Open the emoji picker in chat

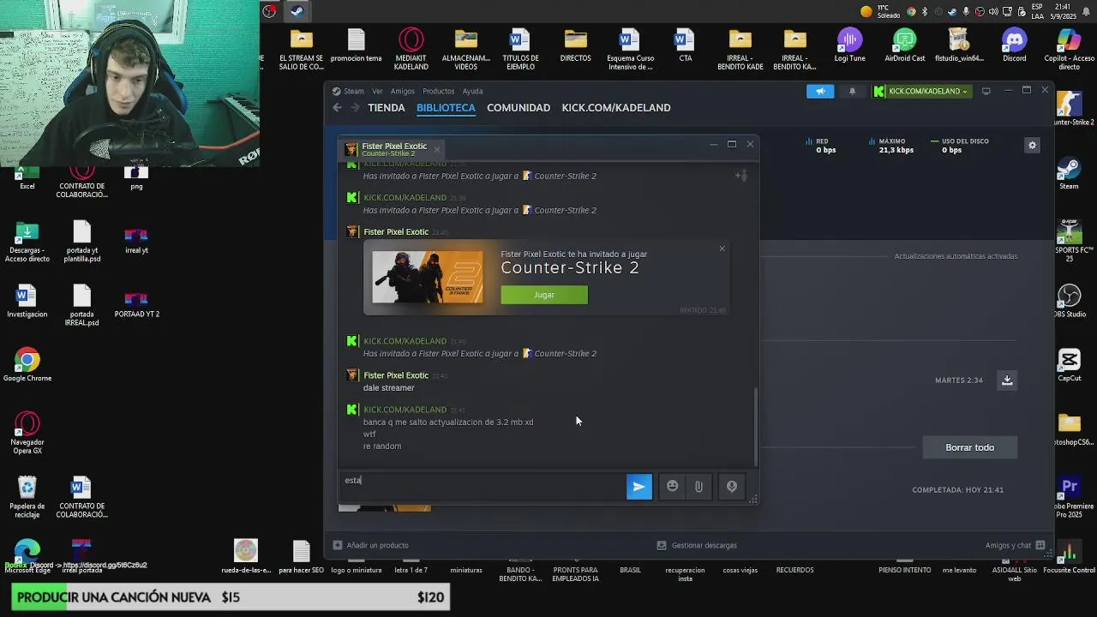coord(673,487)
